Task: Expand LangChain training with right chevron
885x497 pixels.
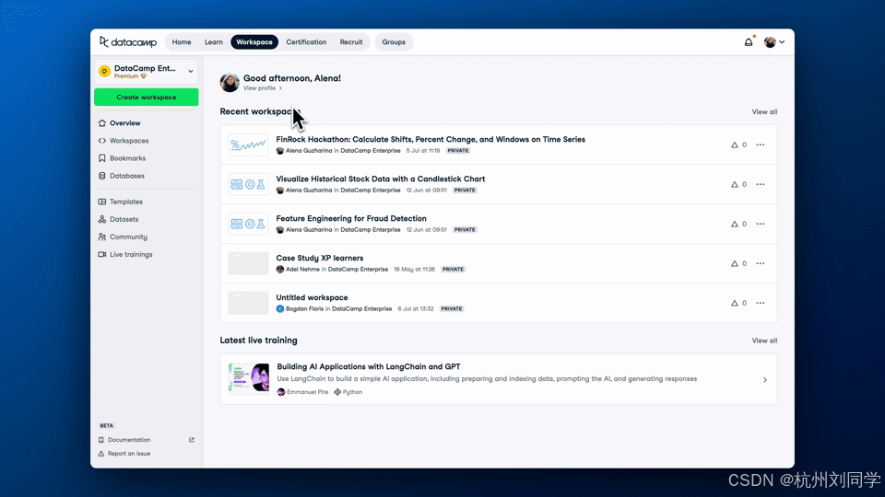Action: [x=765, y=380]
